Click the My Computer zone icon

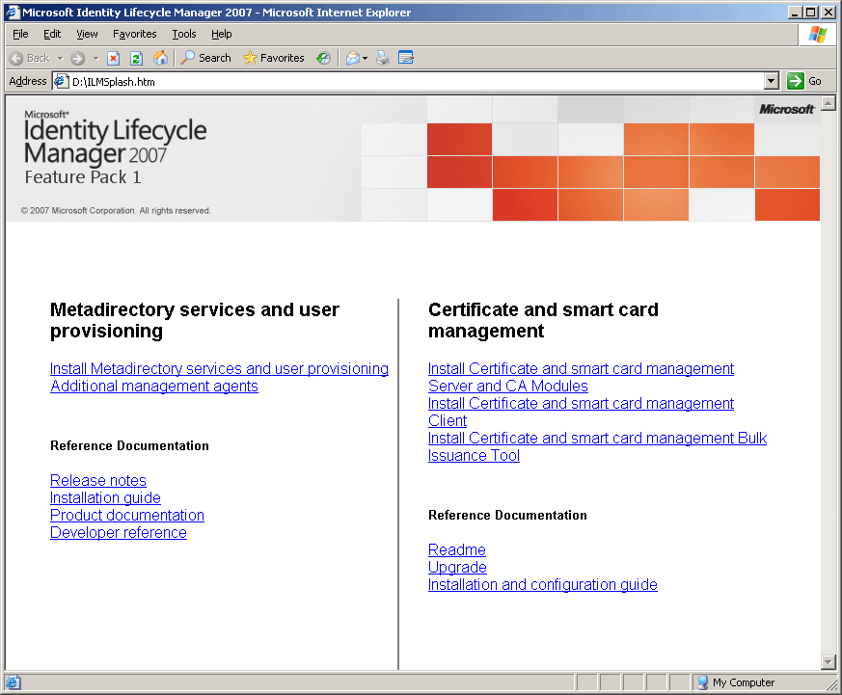702,682
